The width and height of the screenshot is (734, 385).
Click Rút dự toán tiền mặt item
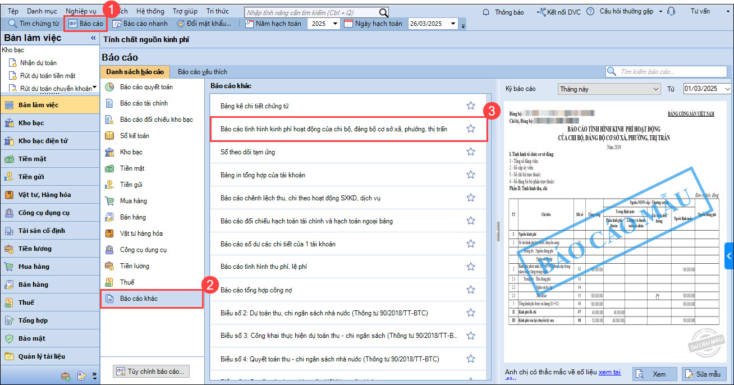[x=48, y=76]
